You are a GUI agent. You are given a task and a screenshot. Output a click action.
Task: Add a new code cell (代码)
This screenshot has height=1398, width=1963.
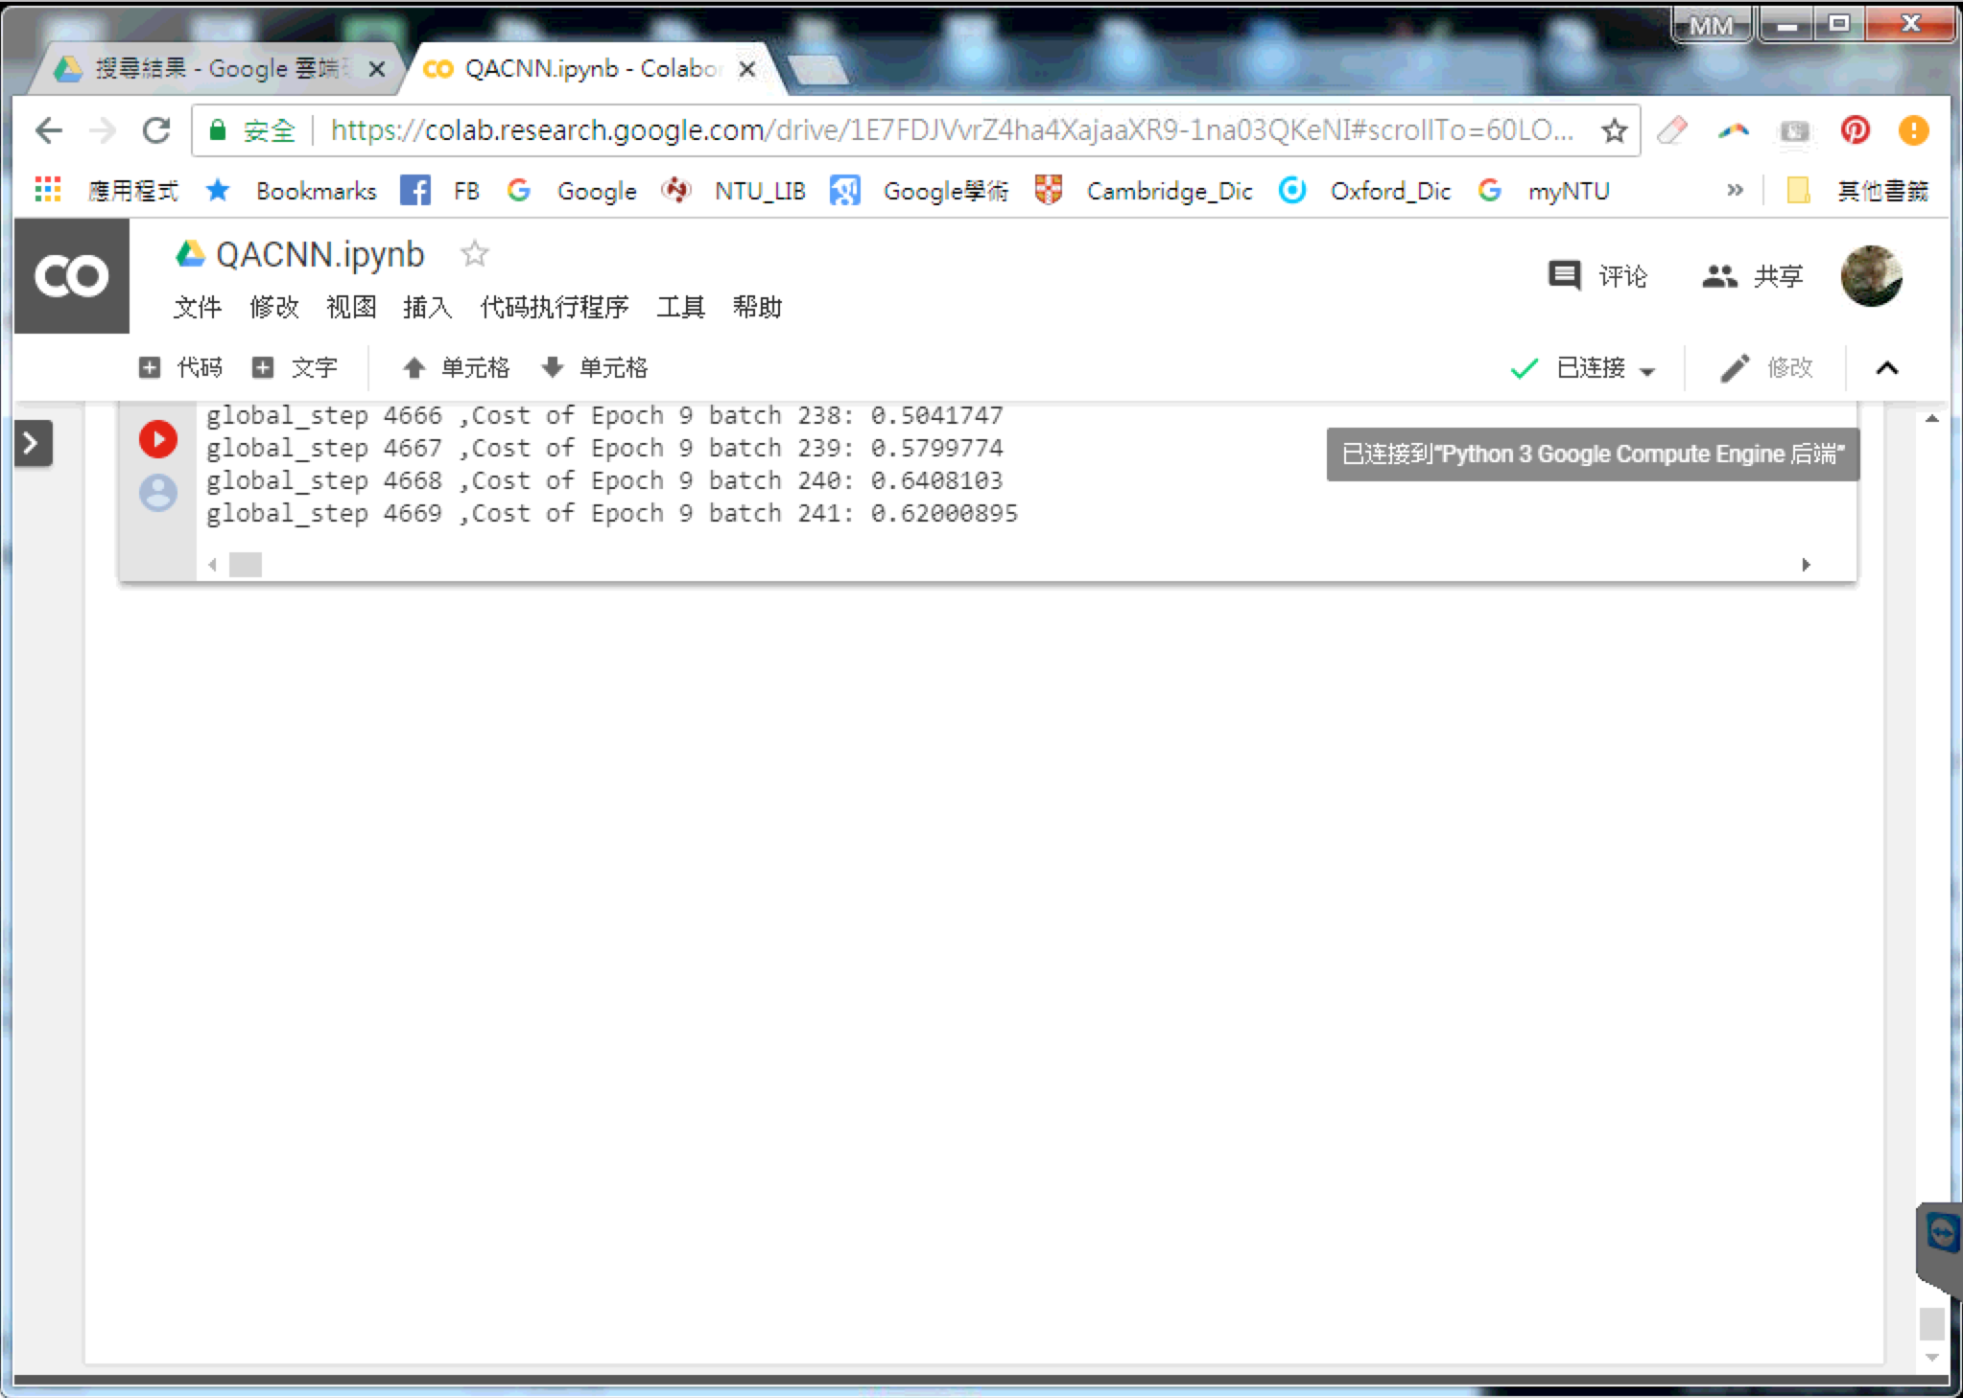pyautogui.click(x=180, y=367)
